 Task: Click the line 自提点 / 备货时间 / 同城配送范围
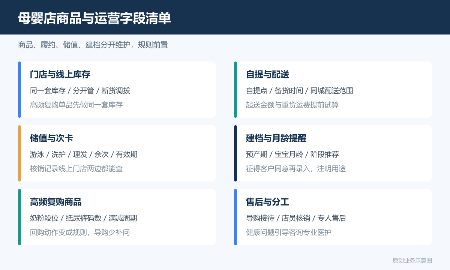[299, 91]
